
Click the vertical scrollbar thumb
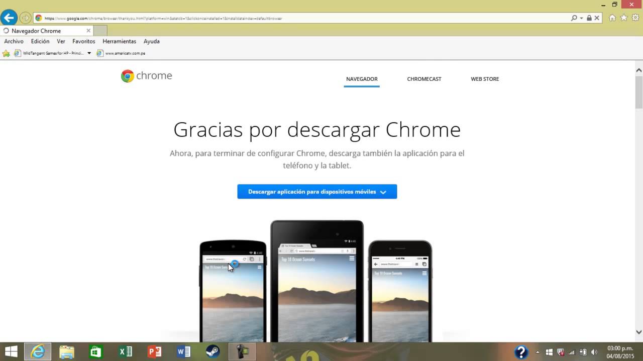tap(639, 92)
